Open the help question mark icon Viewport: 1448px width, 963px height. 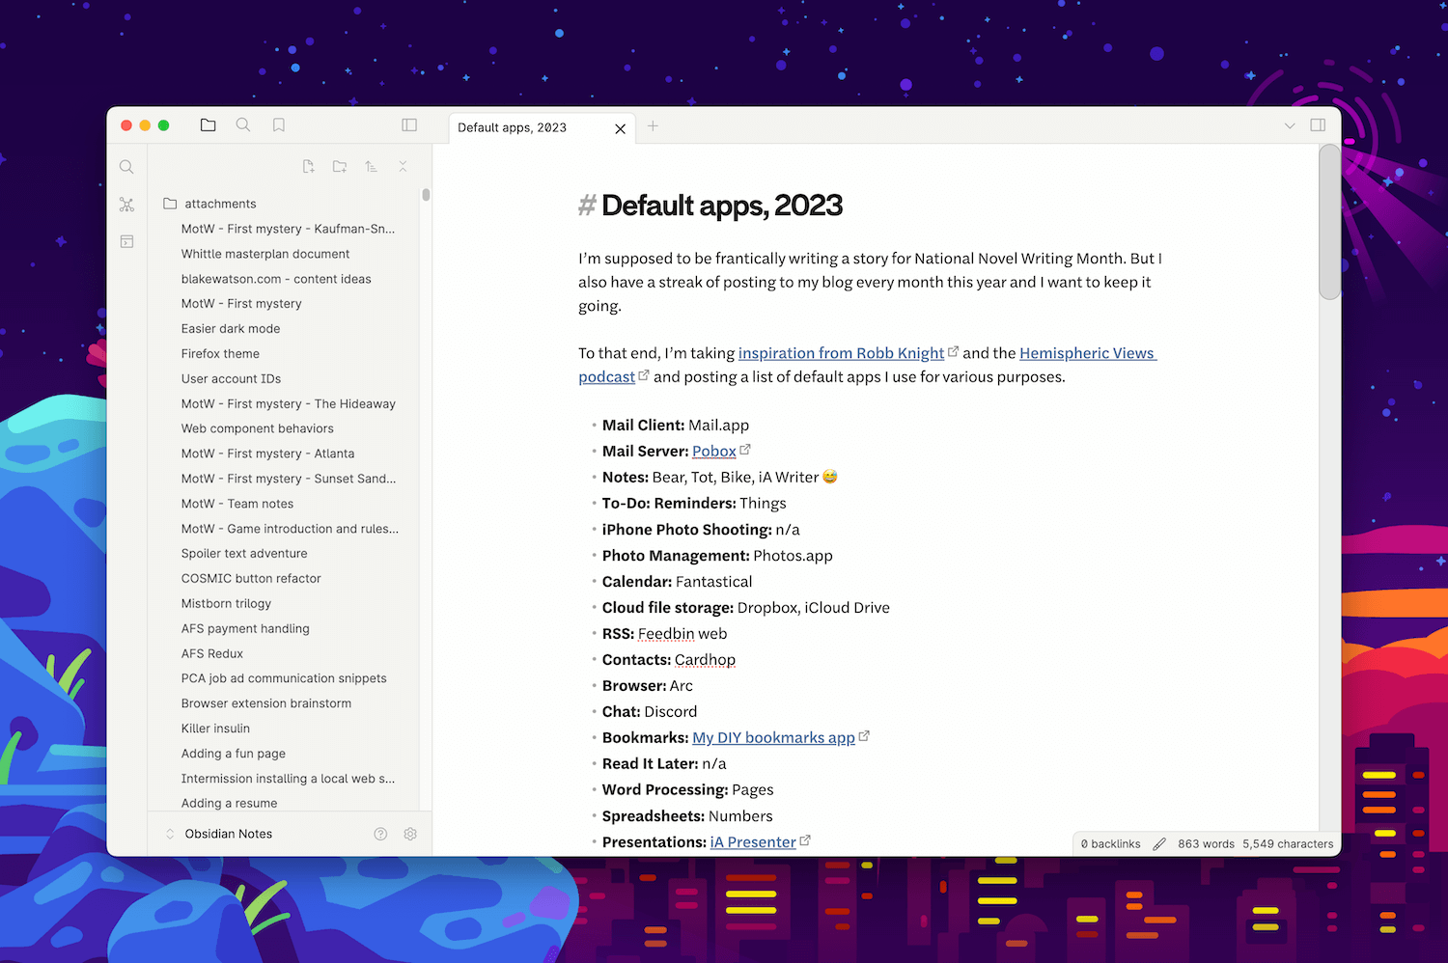point(380,834)
